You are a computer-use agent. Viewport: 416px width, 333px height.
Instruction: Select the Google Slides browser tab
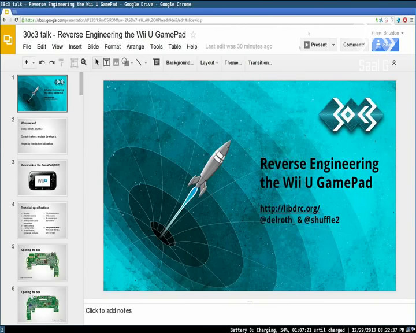(x=7, y=12)
